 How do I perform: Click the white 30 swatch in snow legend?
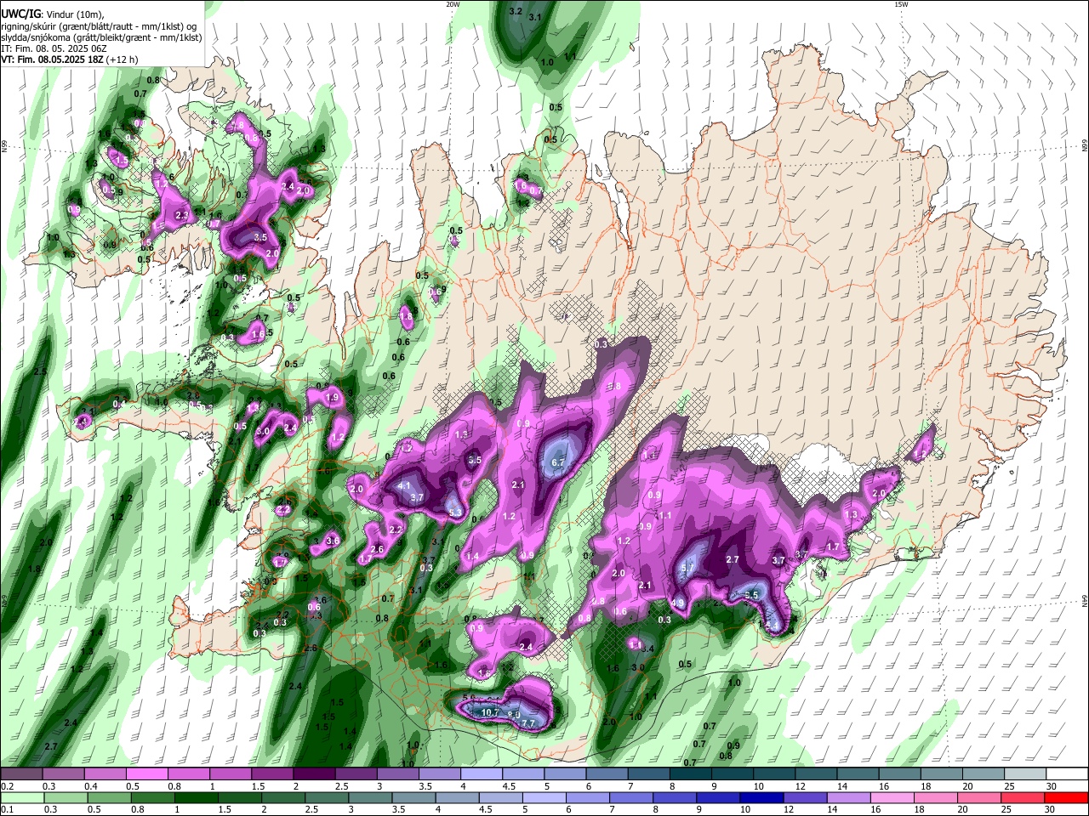click(x=1068, y=774)
